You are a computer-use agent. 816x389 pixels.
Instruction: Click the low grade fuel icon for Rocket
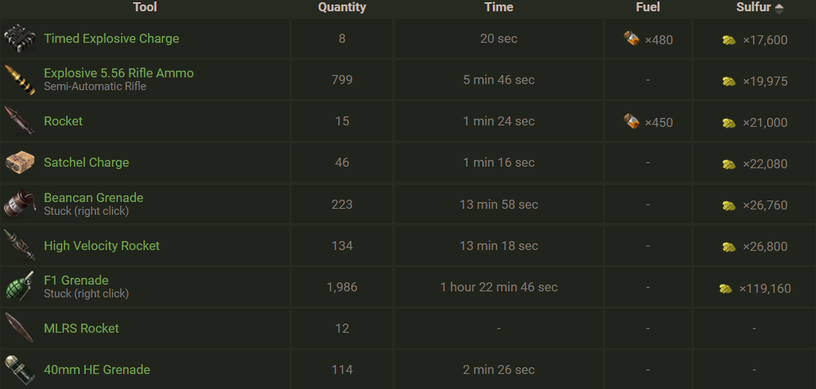(x=632, y=121)
